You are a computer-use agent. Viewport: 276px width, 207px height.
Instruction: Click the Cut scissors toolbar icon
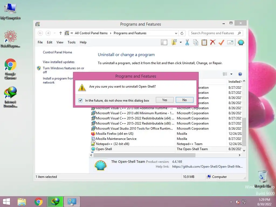coord(187,42)
